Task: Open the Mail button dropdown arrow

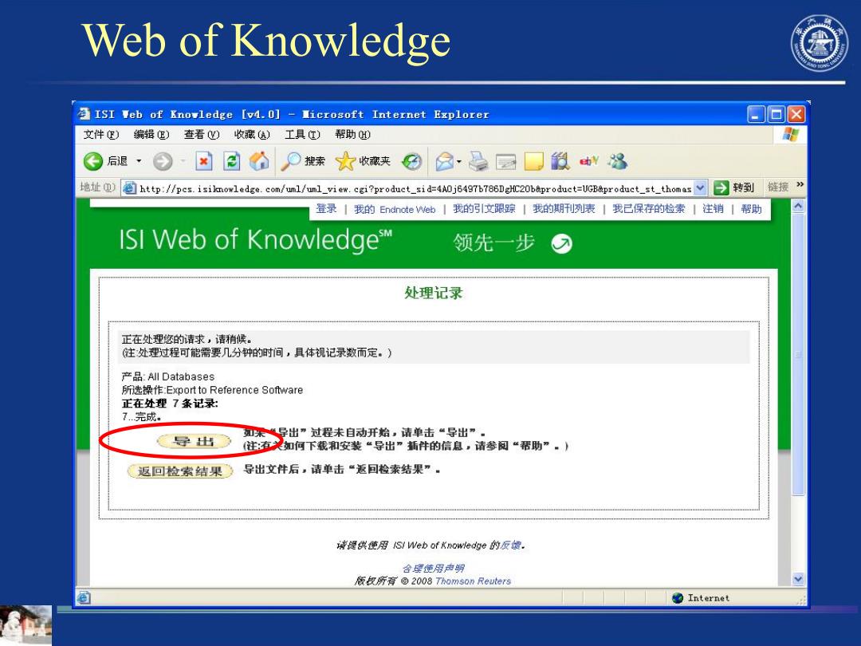Action: click(x=458, y=161)
